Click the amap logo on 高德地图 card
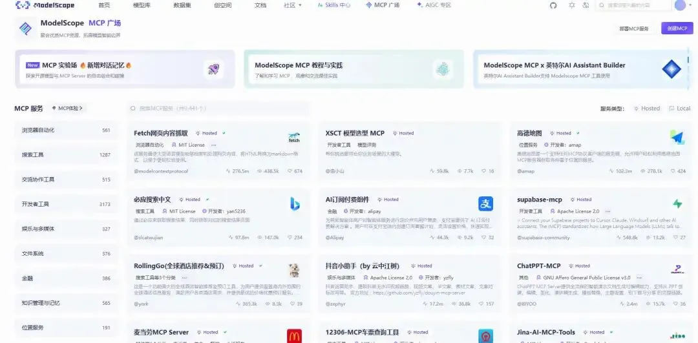Viewport: 698px width, 343px height. pyautogui.click(x=677, y=137)
